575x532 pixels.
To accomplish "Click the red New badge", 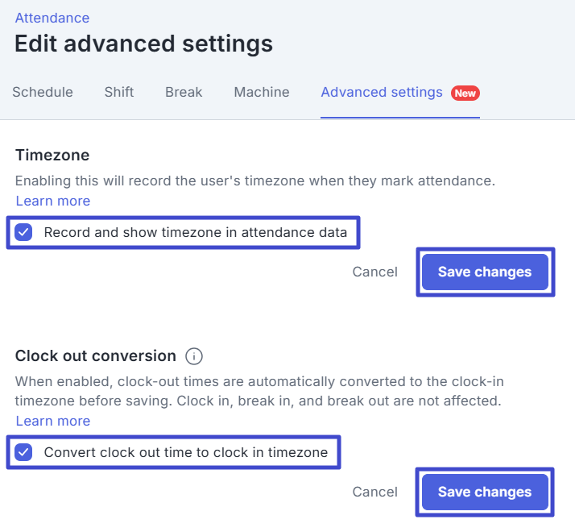I will click(x=465, y=93).
